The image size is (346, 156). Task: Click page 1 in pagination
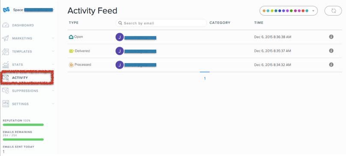click(x=205, y=78)
